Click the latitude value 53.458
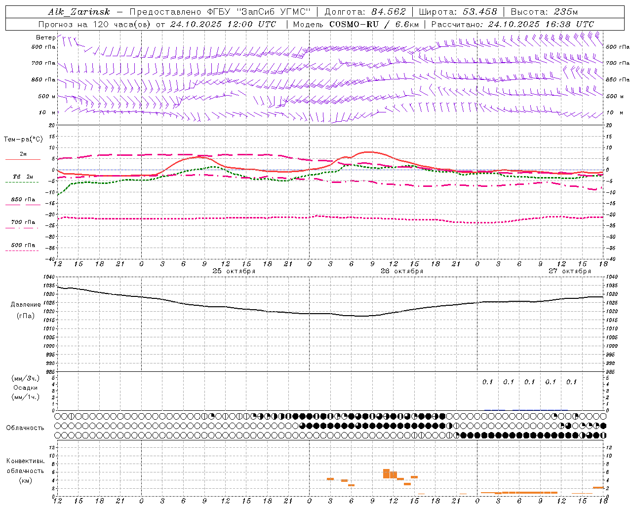This screenshot has height=505, width=632. [x=479, y=12]
